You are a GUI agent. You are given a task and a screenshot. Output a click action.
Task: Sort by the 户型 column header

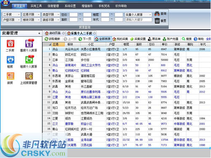click(x=114, y=45)
